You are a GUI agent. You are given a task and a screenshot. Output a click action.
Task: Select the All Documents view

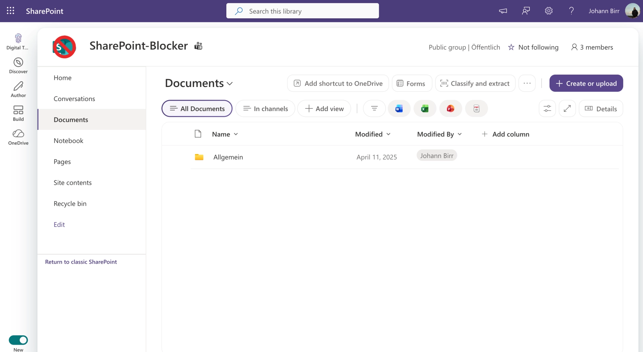197,108
